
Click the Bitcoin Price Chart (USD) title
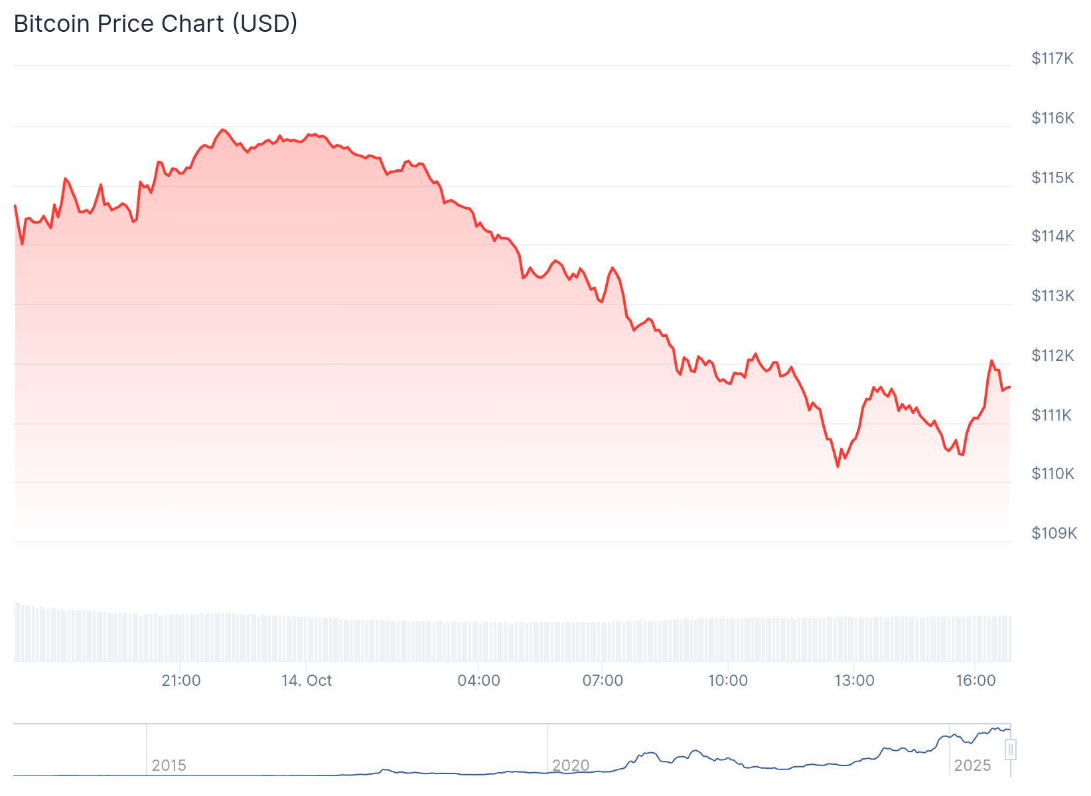(155, 24)
